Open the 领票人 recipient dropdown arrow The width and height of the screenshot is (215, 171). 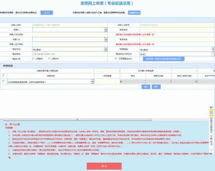[106, 30]
